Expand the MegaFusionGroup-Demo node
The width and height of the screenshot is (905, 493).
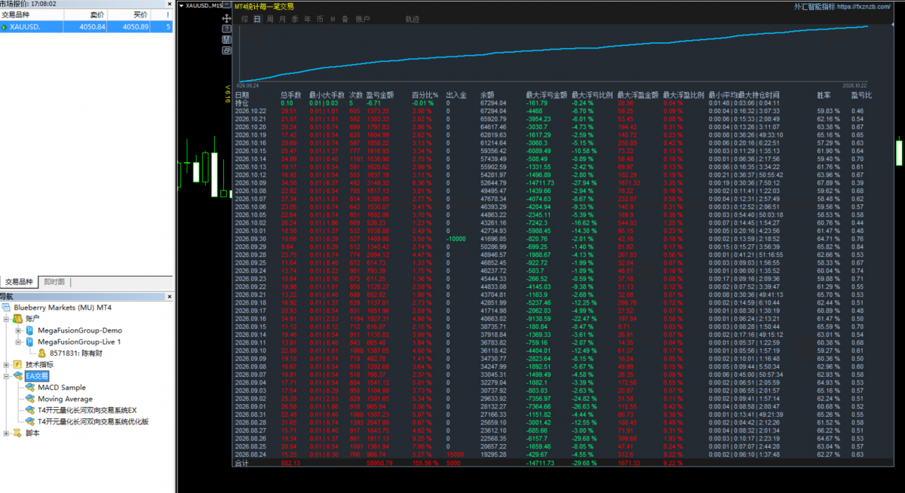pyautogui.click(x=18, y=330)
